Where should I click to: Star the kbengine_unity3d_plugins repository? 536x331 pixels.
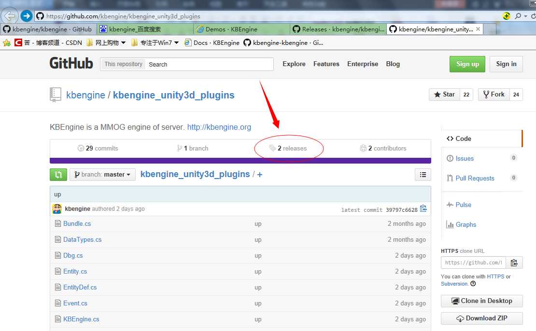pos(444,94)
